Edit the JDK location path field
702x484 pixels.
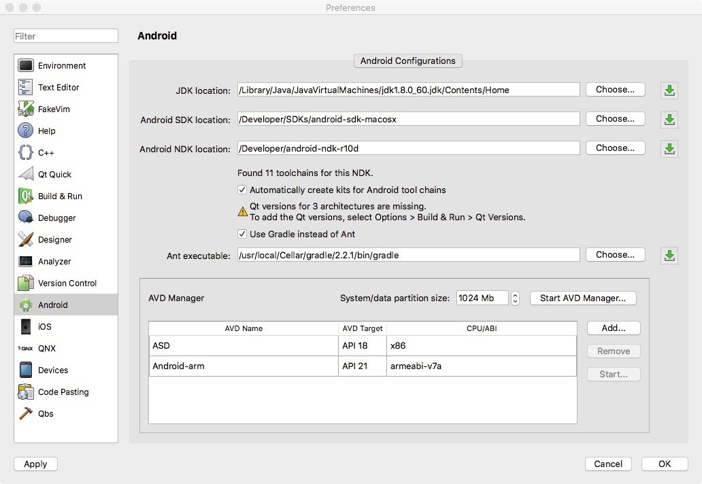[x=408, y=90]
